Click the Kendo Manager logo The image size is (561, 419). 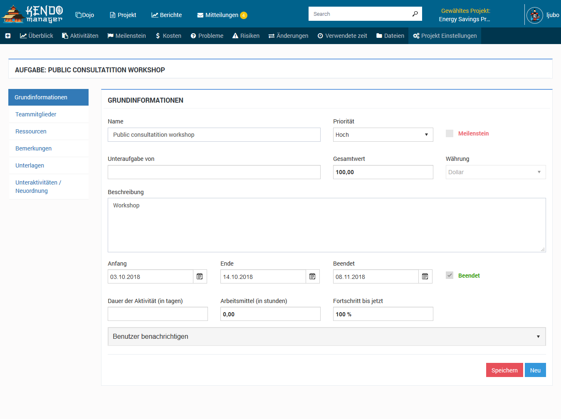point(32,14)
